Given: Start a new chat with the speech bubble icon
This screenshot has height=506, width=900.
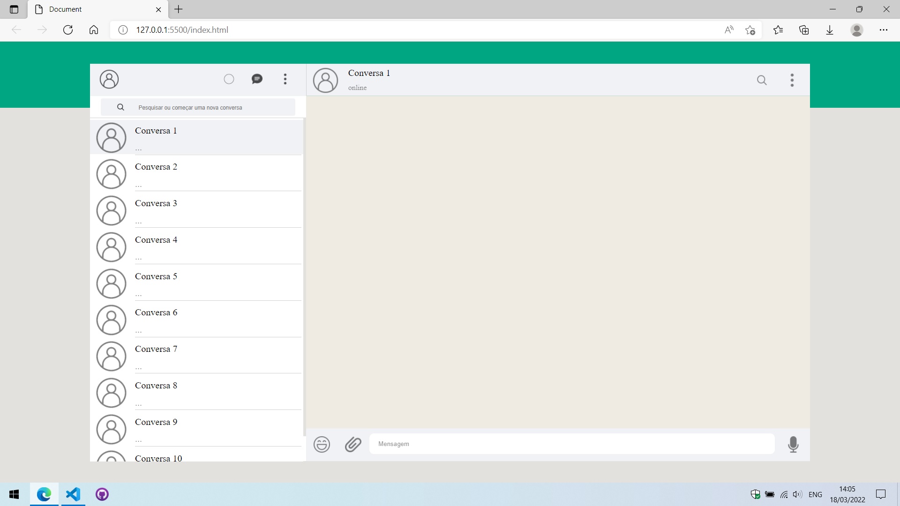Looking at the screenshot, I should point(257,79).
